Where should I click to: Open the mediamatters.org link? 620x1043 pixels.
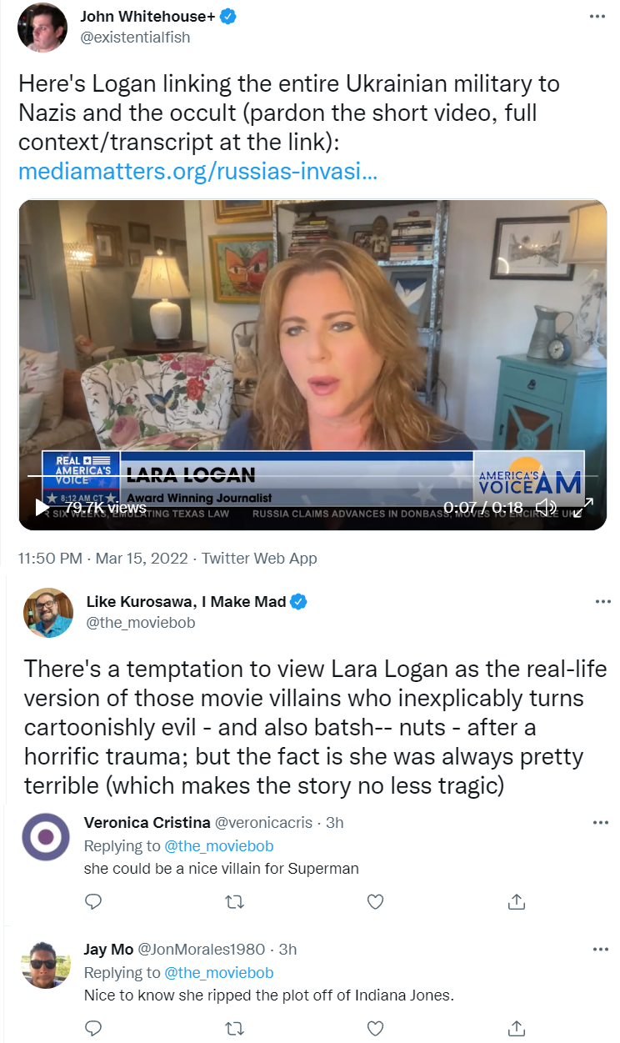click(x=198, y=171)
